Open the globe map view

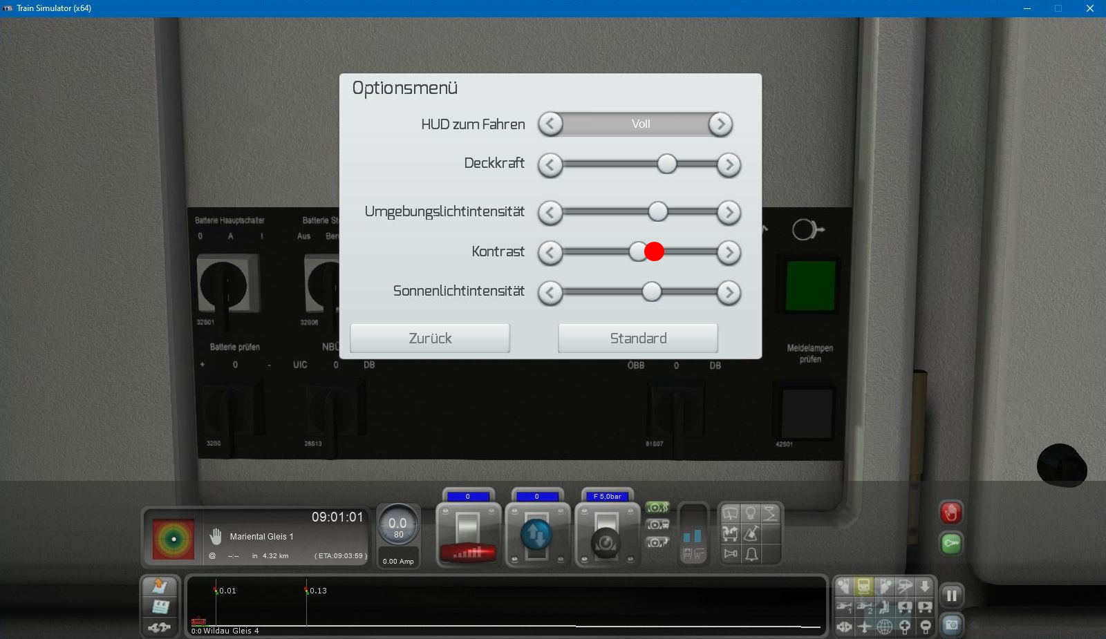[885, 627]
